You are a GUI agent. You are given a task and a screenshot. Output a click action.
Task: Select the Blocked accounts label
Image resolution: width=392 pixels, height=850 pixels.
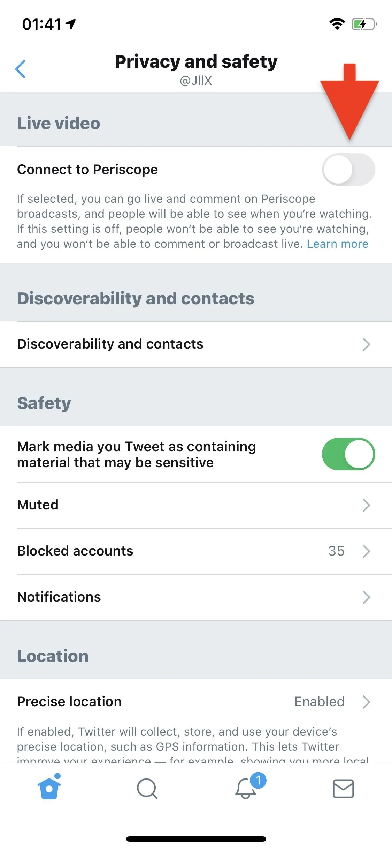pyautogui.click(x=75, y=551)
